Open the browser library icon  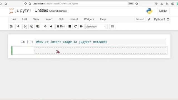pyautogui.click(x=167, y=4)
